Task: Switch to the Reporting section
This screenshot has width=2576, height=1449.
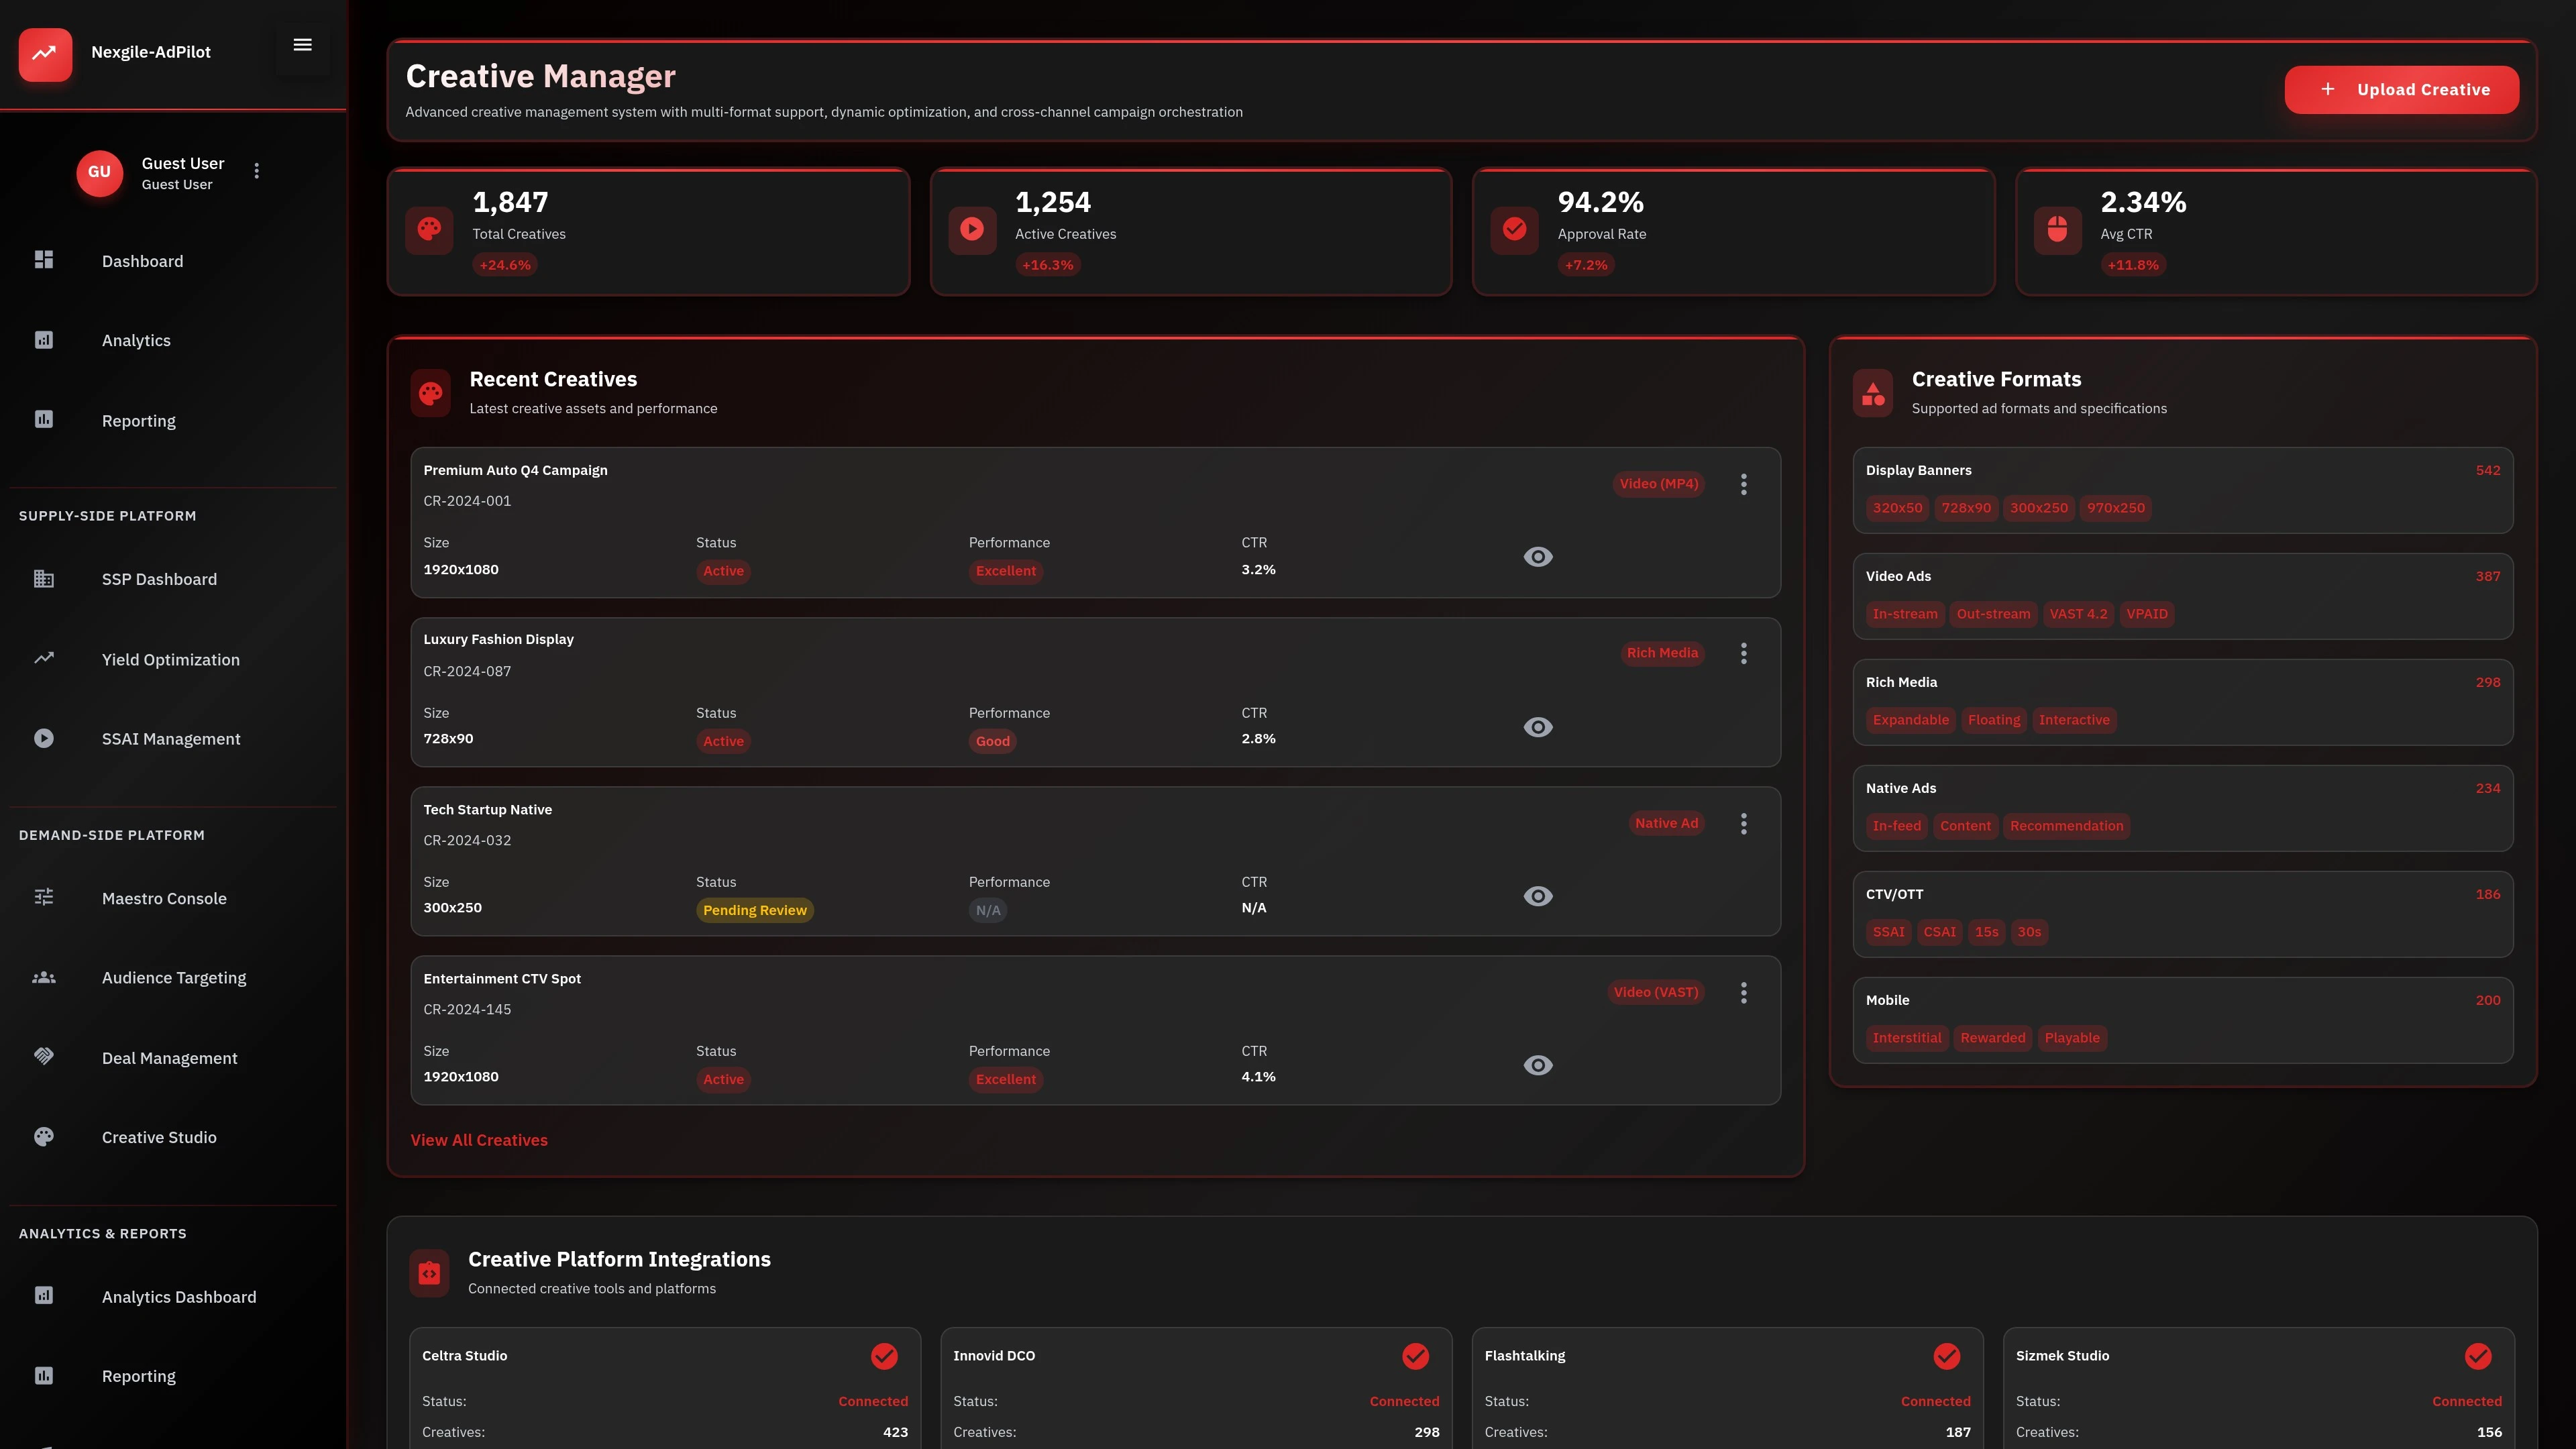Action: click(138, 420)
